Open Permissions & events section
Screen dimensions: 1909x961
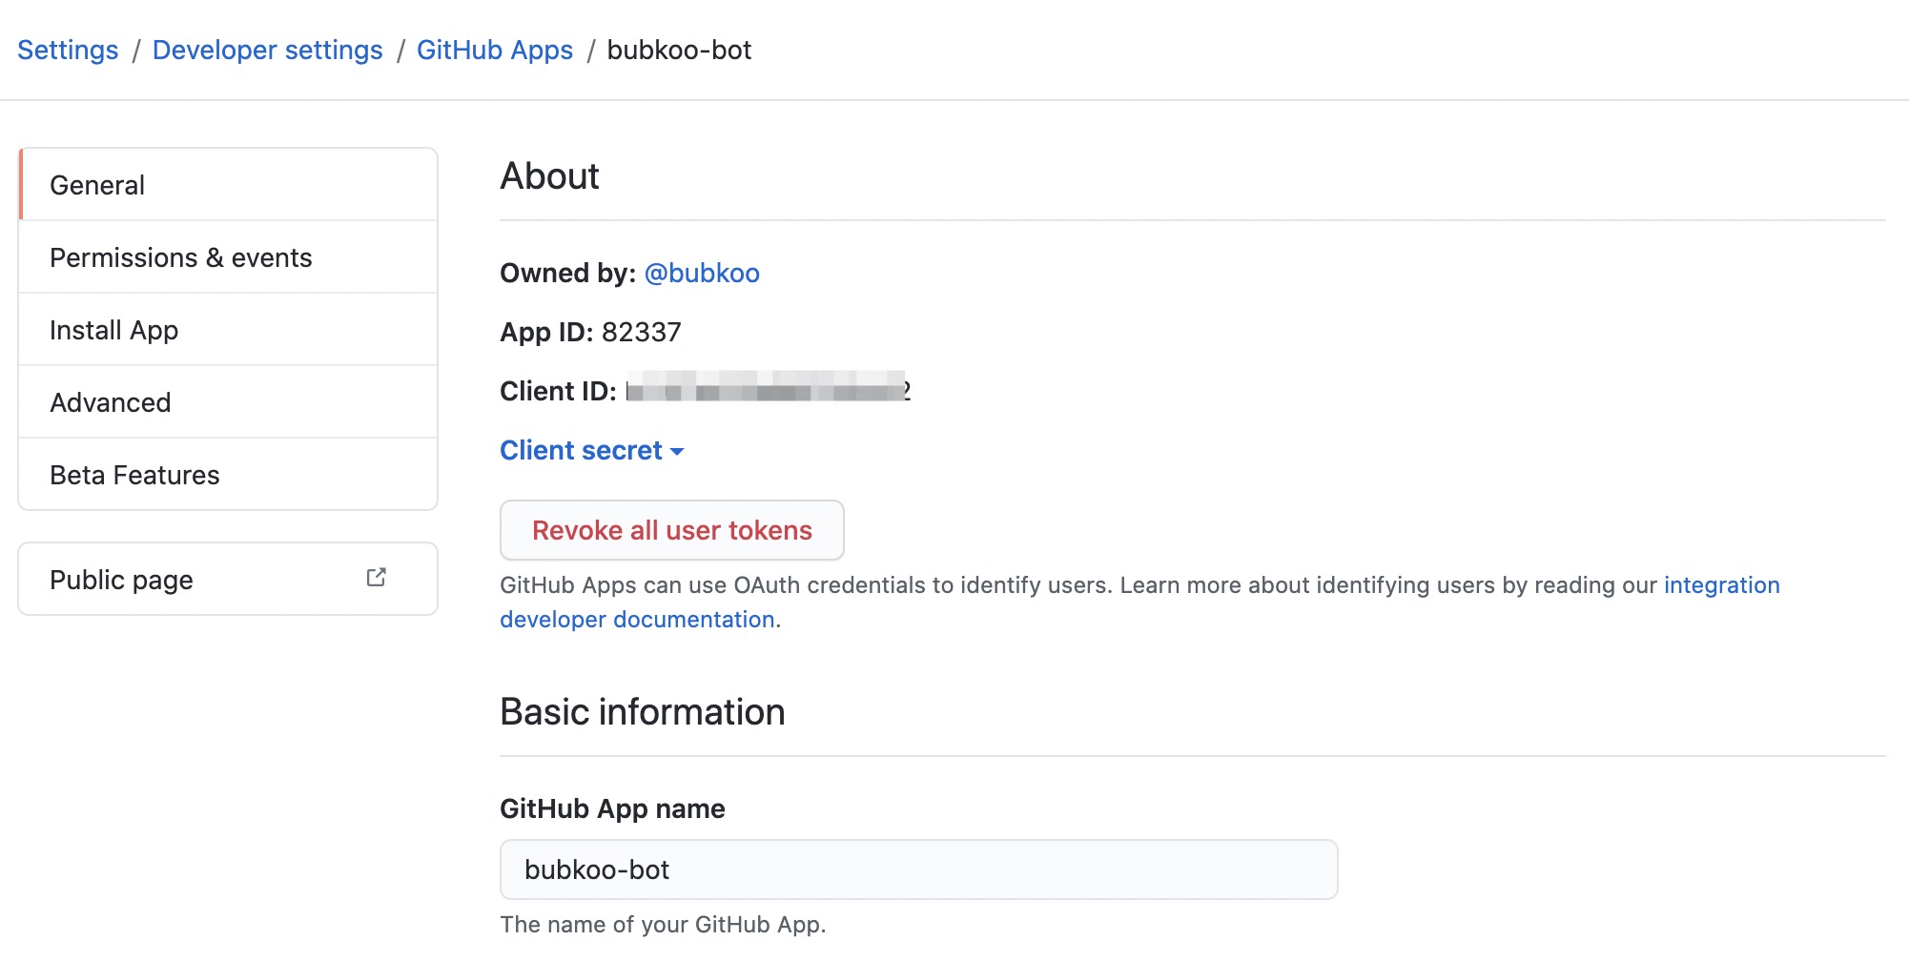(x=228, y=257)
